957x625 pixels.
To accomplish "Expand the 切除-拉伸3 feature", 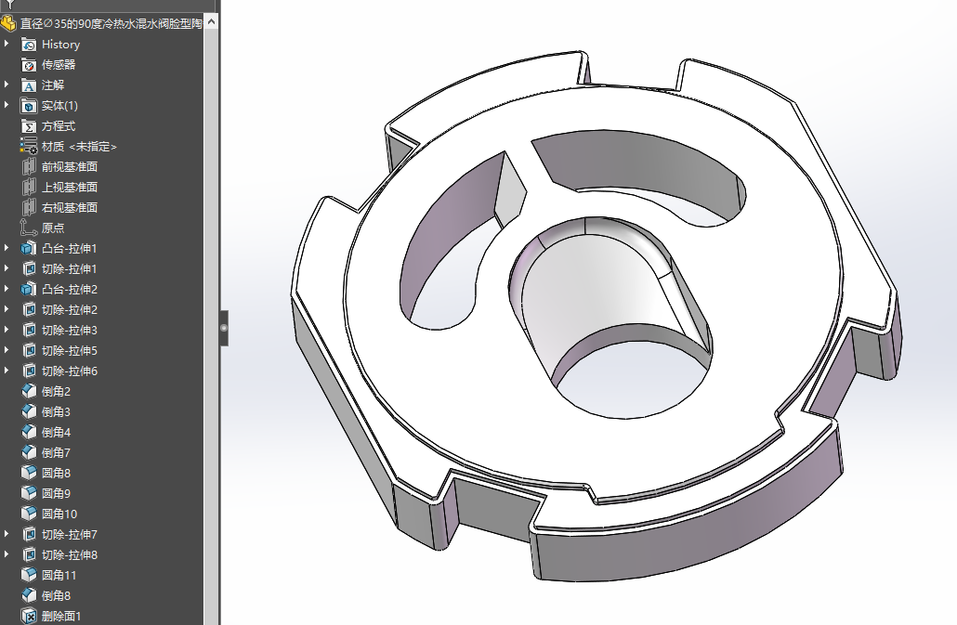I will coord(7,330).
